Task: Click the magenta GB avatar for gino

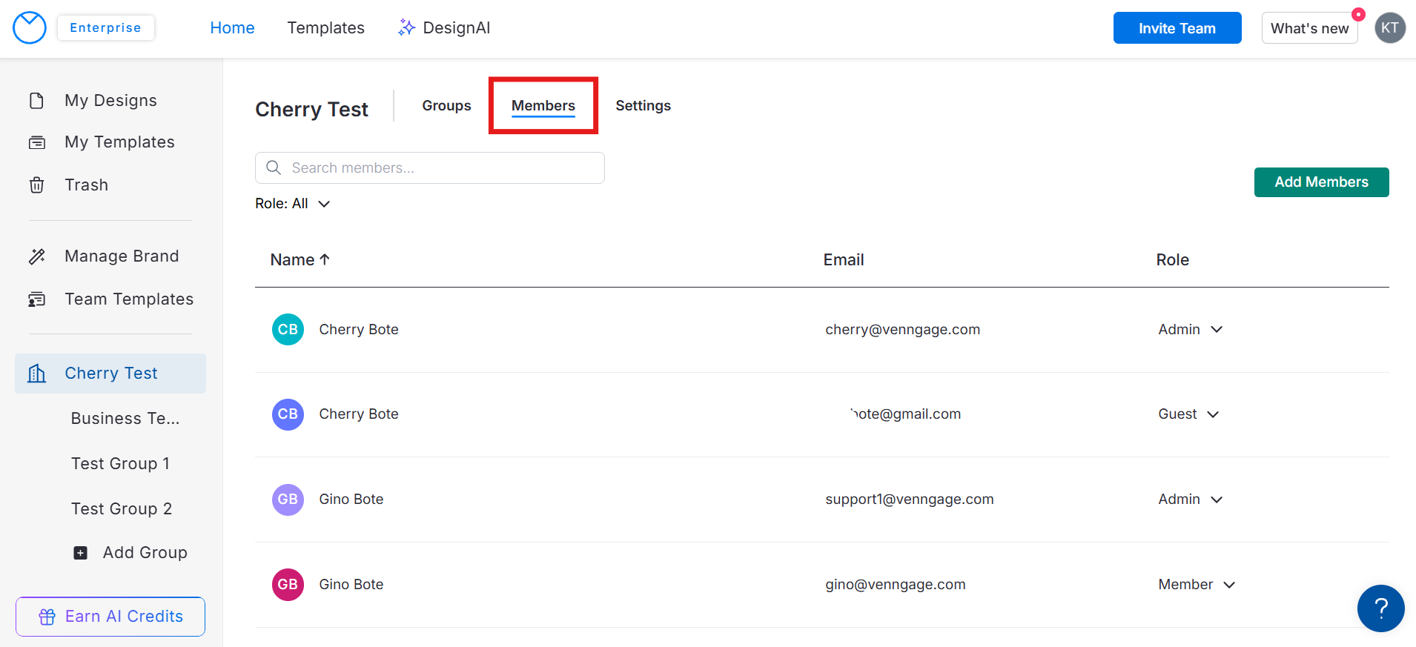Action: [x=288, y=585]
